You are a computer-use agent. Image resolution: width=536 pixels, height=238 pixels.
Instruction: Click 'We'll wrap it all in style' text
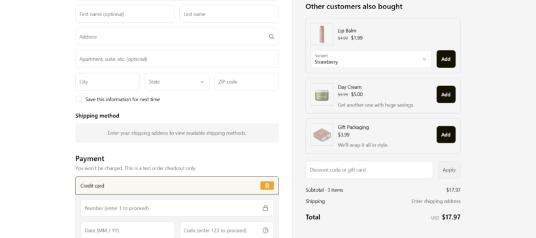[363, 145]
